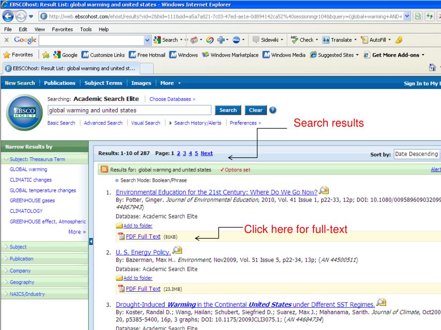Viewport: 441px width, 330px height.
Task: Preview icon beside Drought-Induced Warming article
Action: click(381, 302)
